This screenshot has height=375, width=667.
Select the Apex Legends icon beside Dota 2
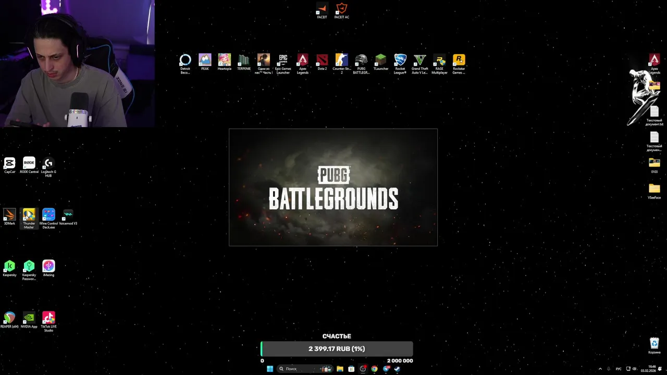(x=303, y=64)
